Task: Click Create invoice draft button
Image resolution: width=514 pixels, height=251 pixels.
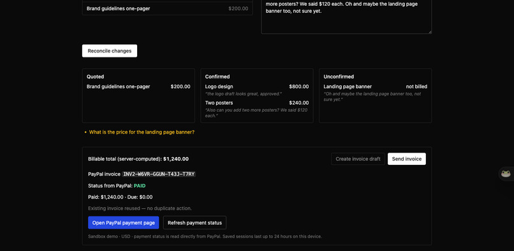Action: (358, 159)
